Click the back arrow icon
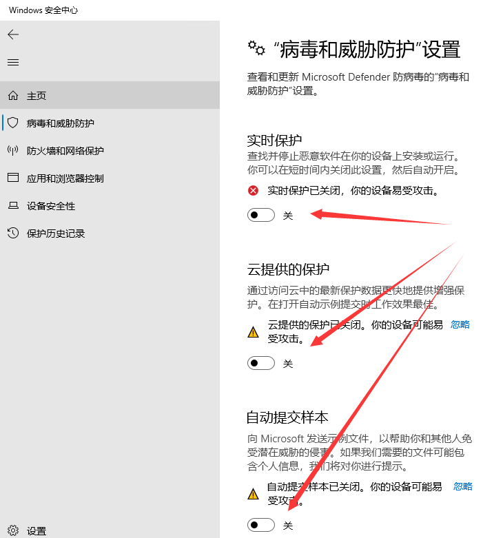 (x=13, y=34)
